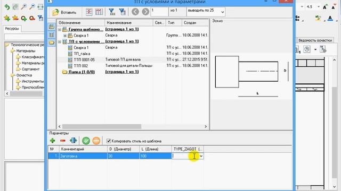The width and height of the screenshot is (341, 191).
Task: Select Оснастка in the resources tree
Action: [24, 75]
